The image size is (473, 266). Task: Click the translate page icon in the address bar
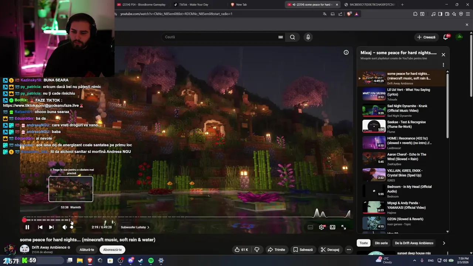click(324, 14)
